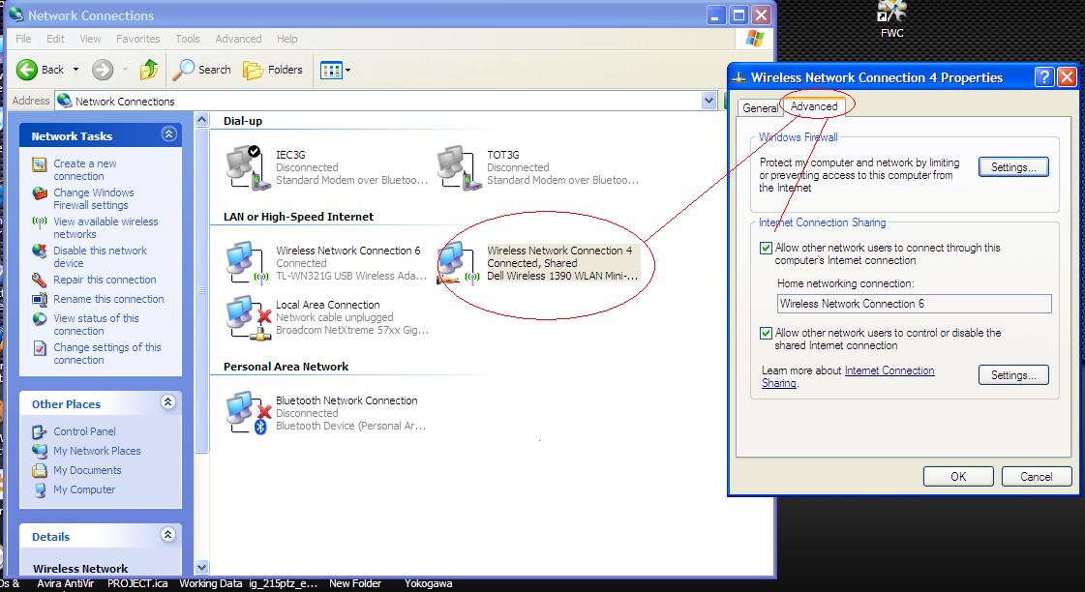The width and height of the screenshot is (1085, 592).
Task: Switch to the General tab in Properties
Action: point(760,108)
